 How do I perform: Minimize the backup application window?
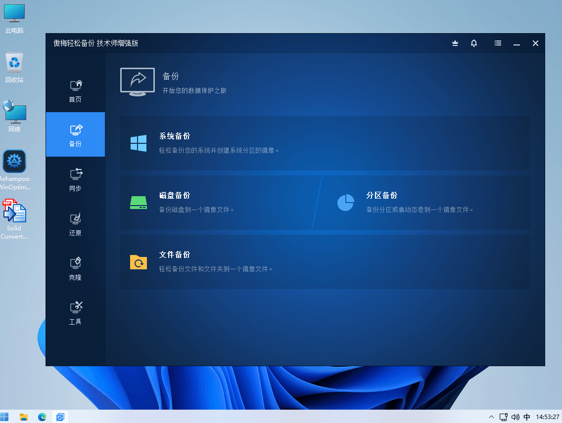click(x=516, y=43)
